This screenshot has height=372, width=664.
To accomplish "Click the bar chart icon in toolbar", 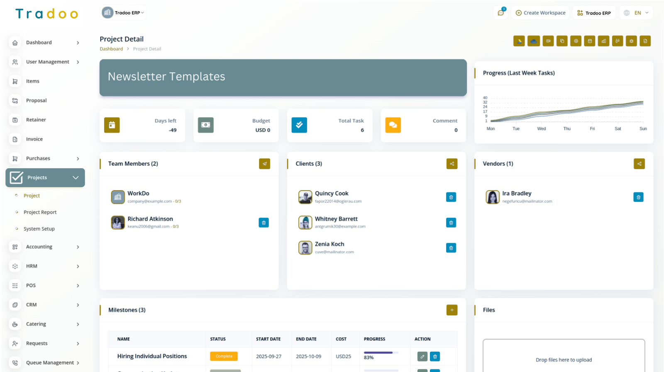I will 603,41.
